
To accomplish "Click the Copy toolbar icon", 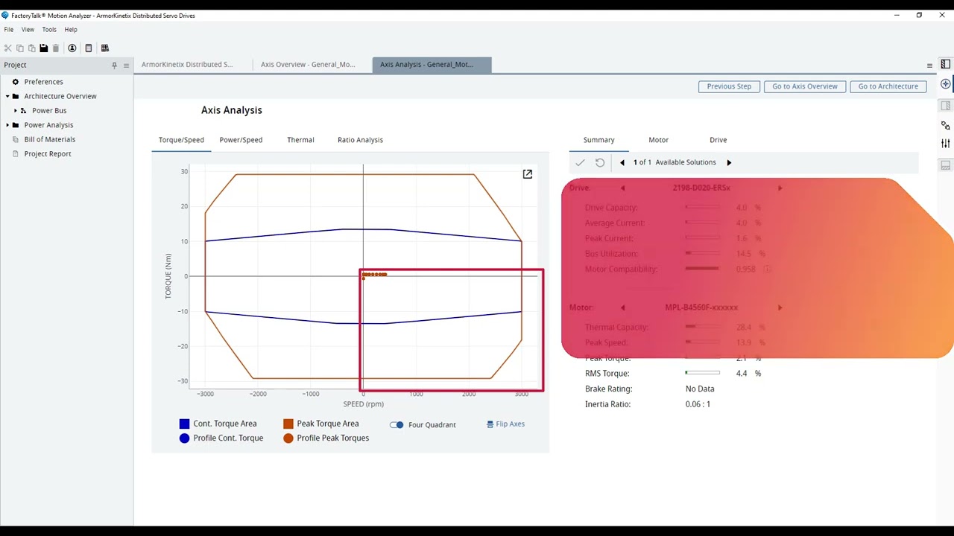I will [x=20, y=48].
